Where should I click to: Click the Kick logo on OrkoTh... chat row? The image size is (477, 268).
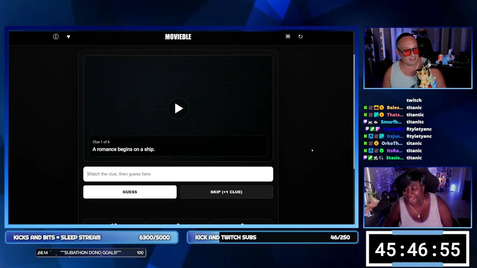pos(366,143)
